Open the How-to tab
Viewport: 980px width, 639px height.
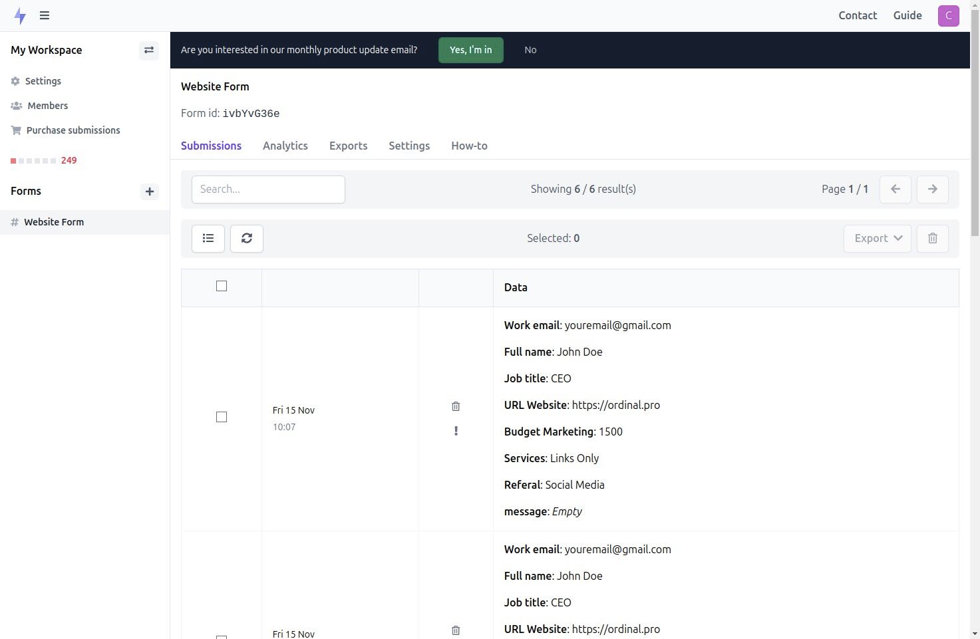click(x=469, y=146)
